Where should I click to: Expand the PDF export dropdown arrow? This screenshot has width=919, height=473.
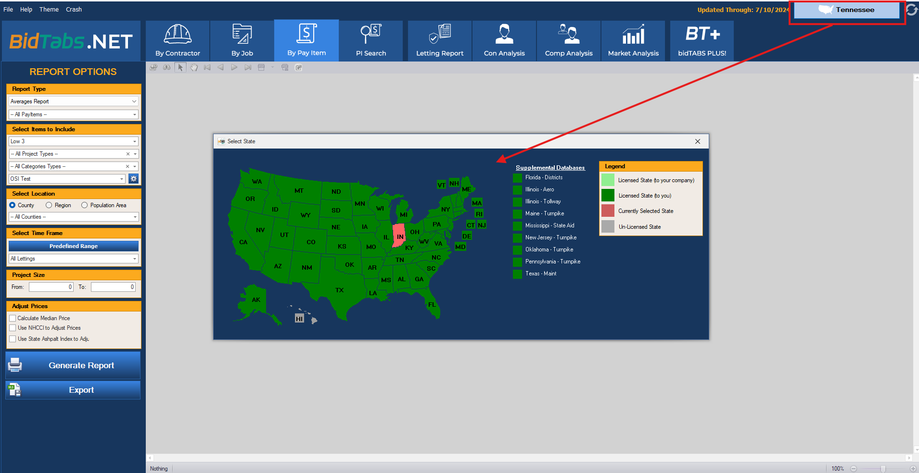pos(272,67)
